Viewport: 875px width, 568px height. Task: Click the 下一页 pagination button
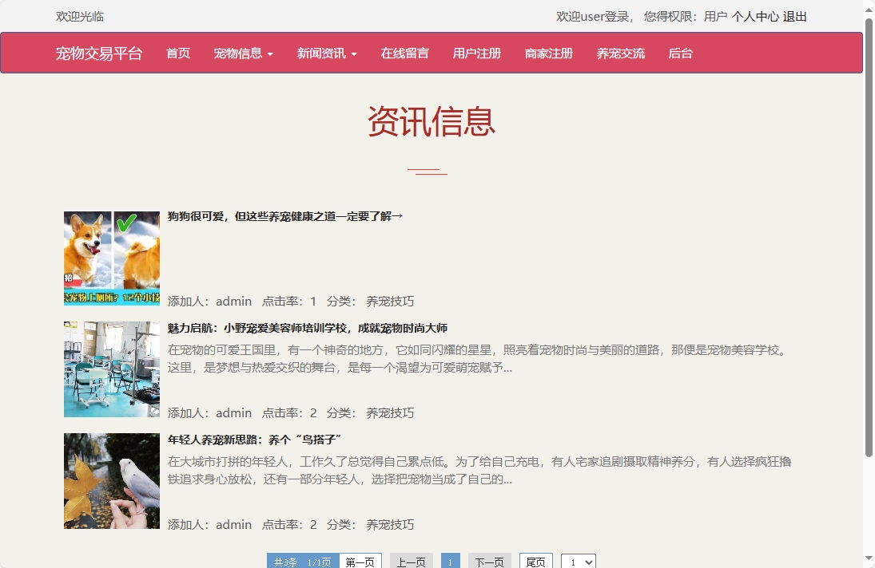pos(489,561)
